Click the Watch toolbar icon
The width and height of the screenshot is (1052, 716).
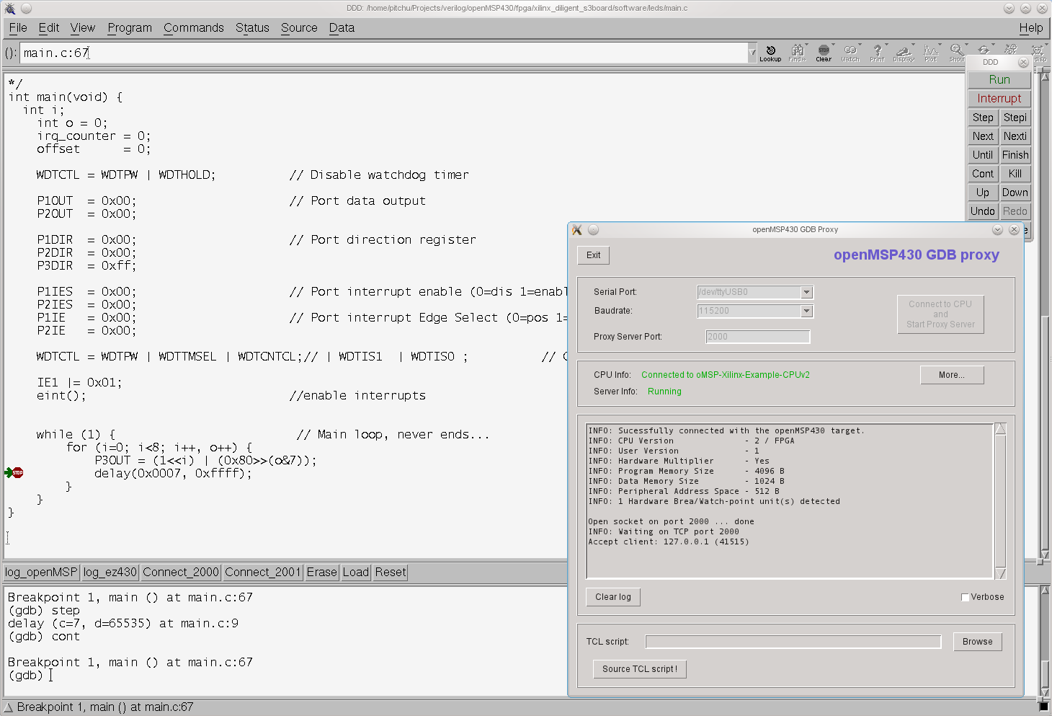(x=850, y=53)
